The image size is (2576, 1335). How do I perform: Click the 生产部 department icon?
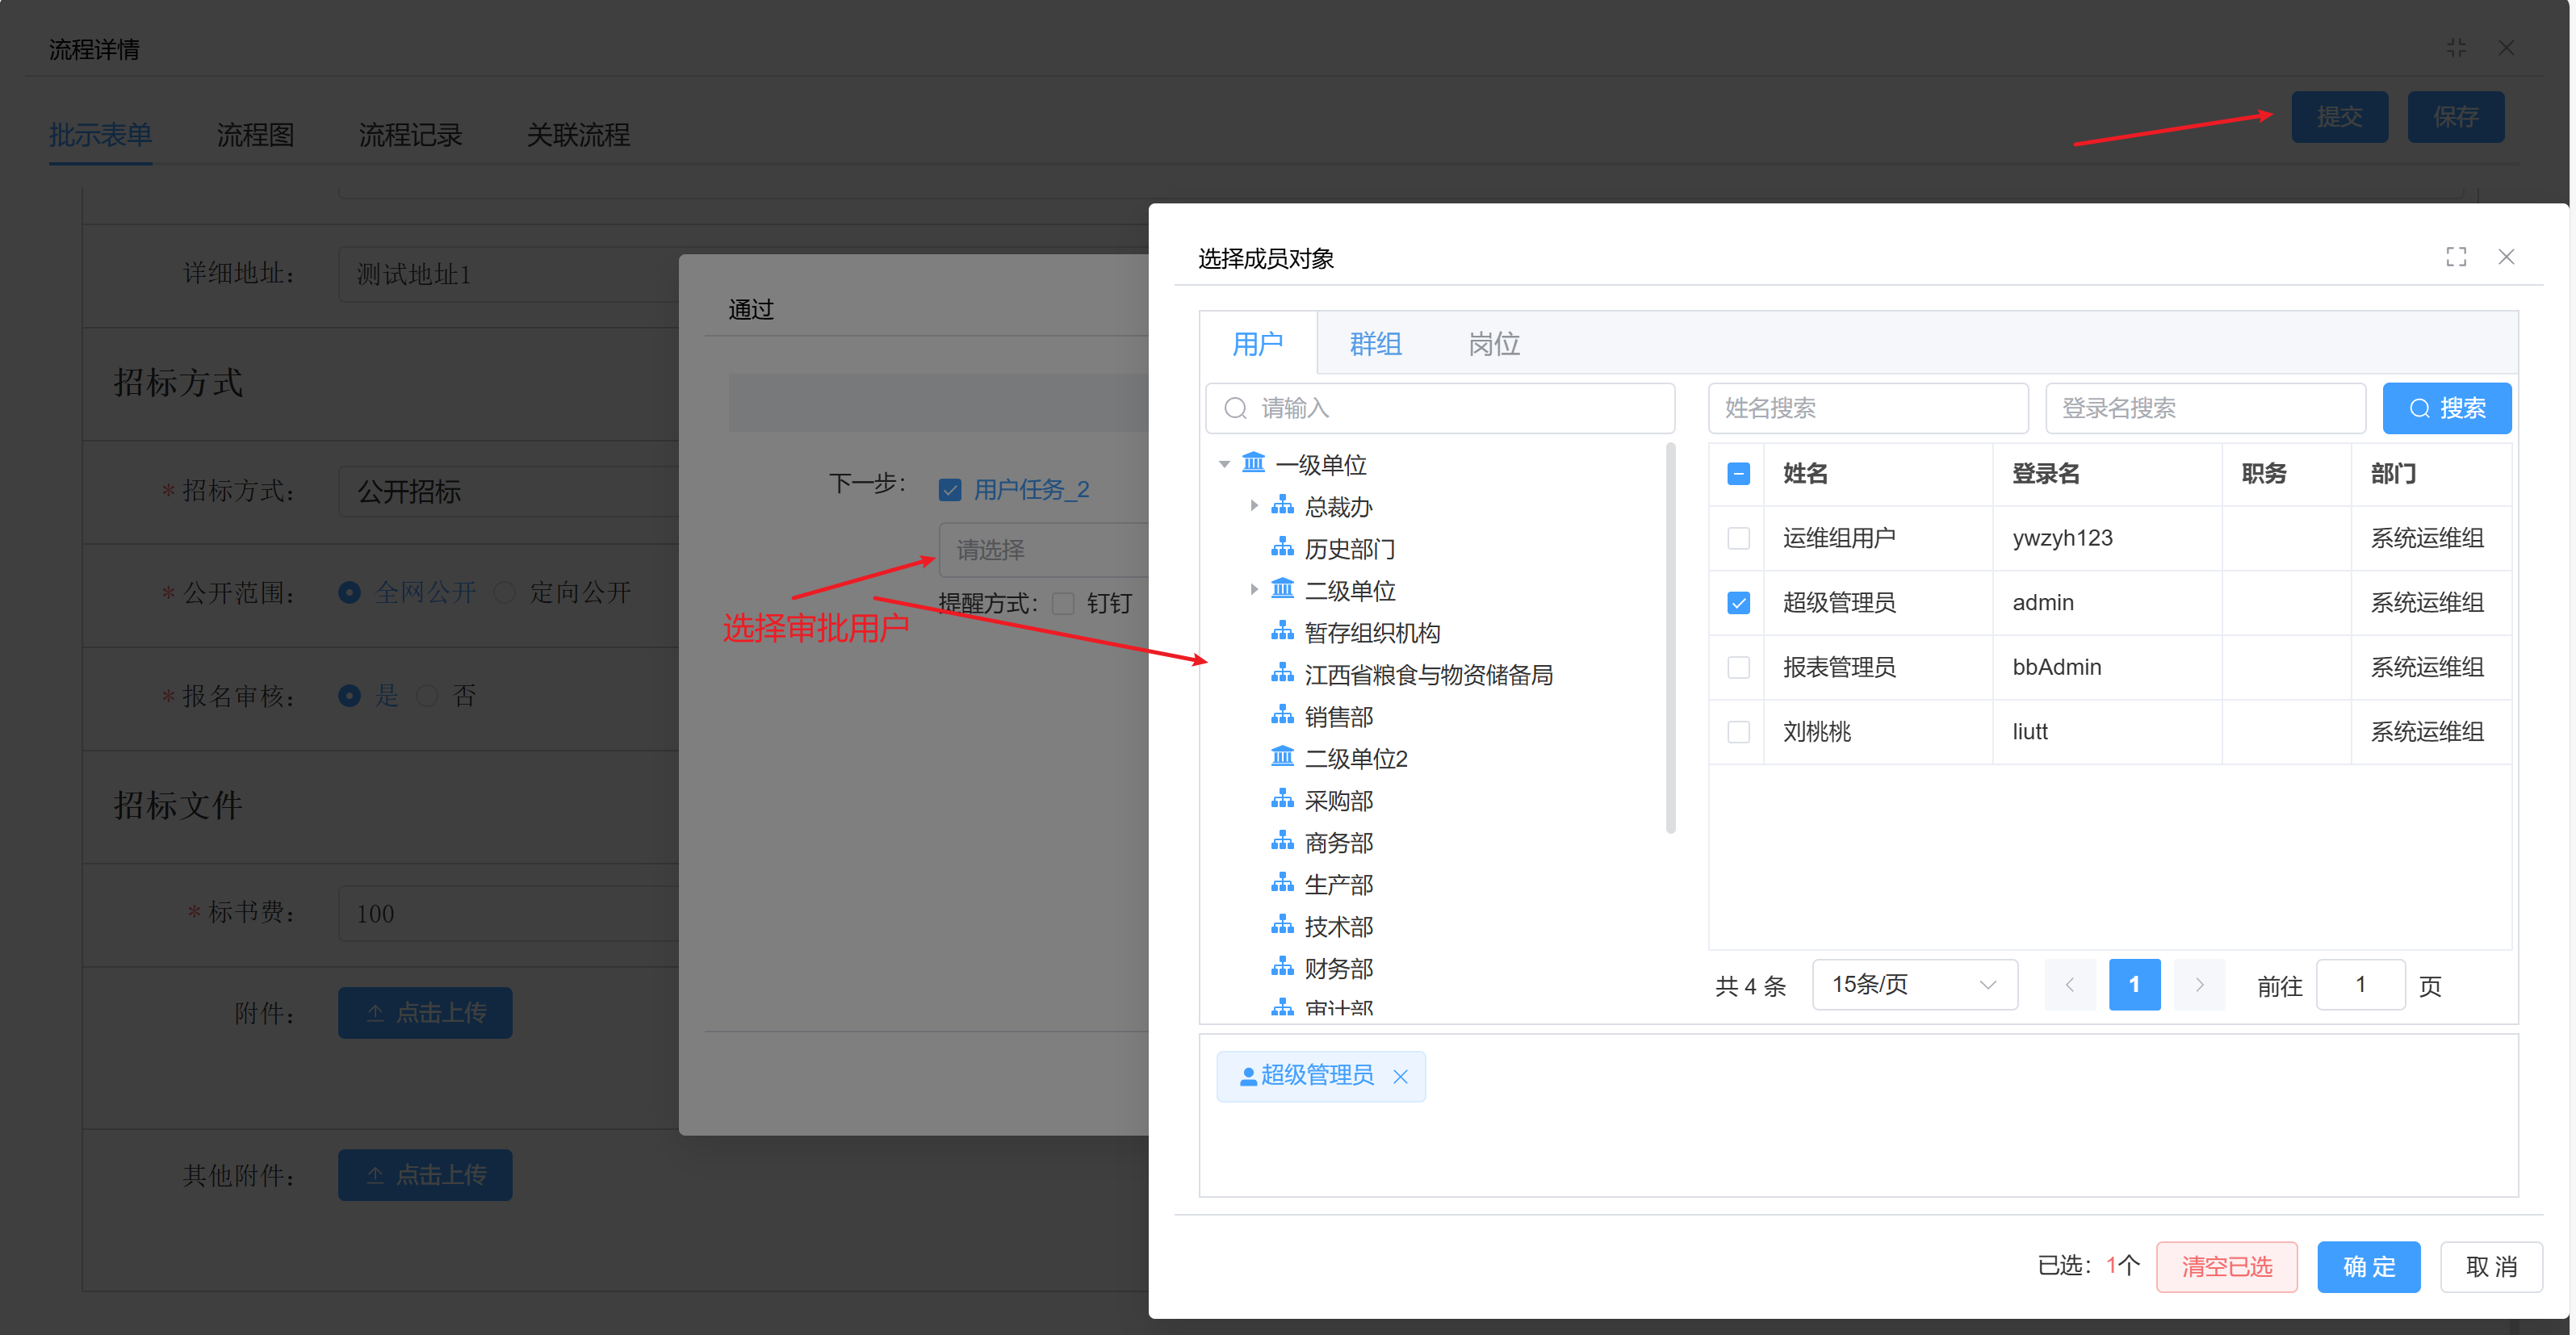point(1282,883)
